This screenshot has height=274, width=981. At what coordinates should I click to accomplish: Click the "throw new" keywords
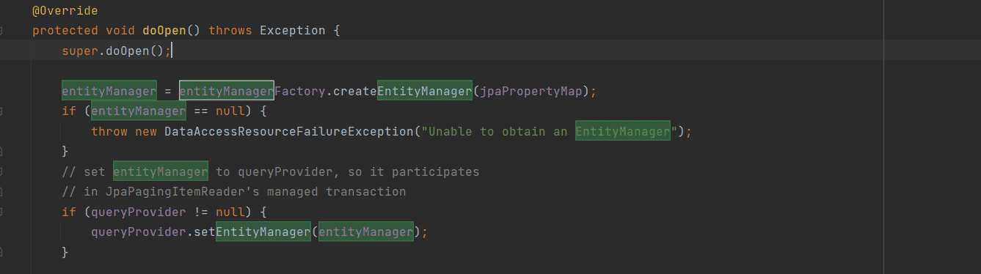[120, 132]
